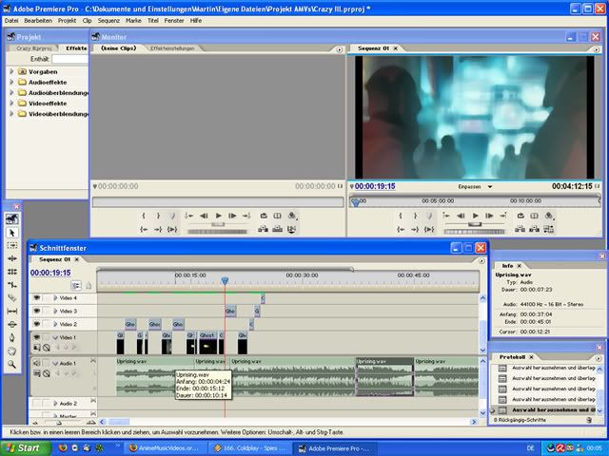609x456 pixels.
Task: Select the Ripple Edit tool
Action: (12, 257)
